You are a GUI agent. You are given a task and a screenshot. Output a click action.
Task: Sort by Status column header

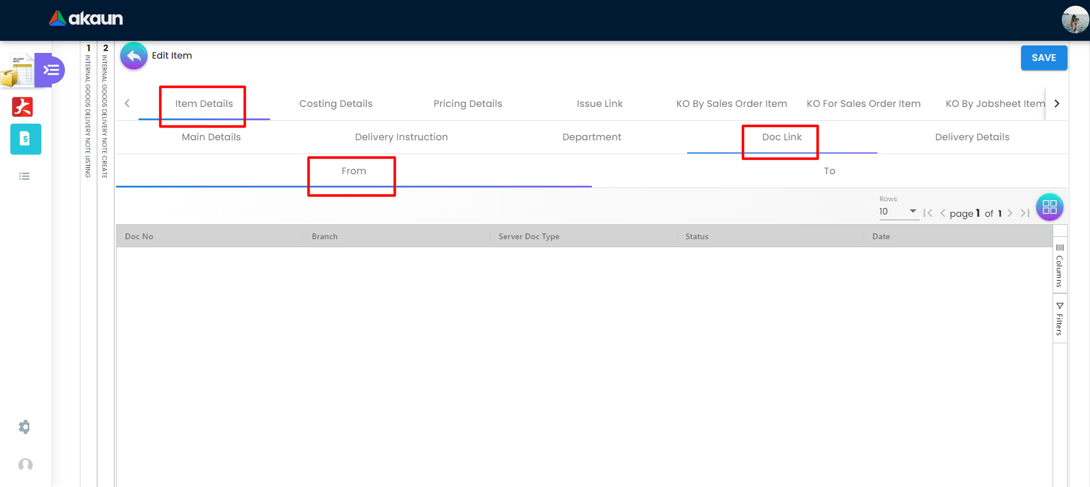tap(770, 236)
